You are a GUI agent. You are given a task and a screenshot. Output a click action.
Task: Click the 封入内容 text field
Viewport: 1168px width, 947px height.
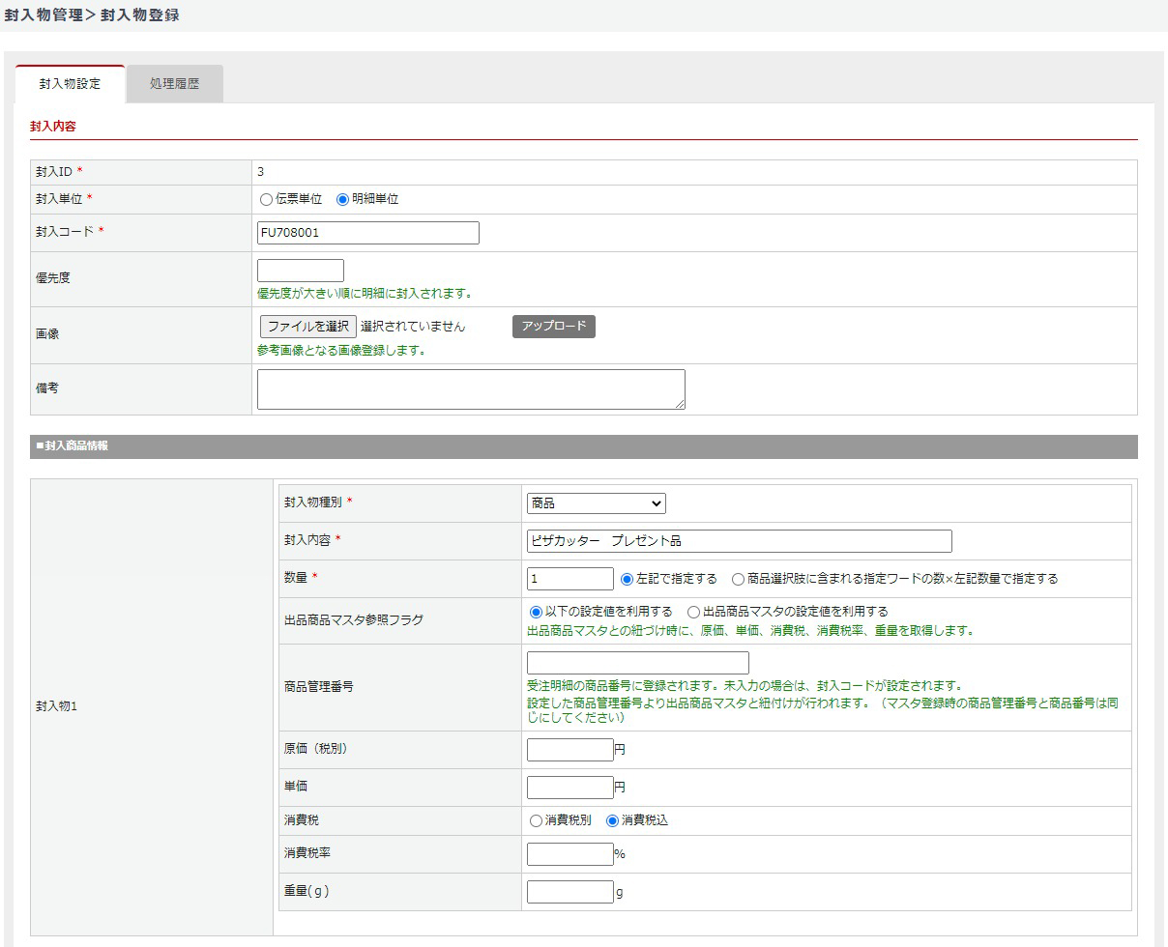point(739,541)
